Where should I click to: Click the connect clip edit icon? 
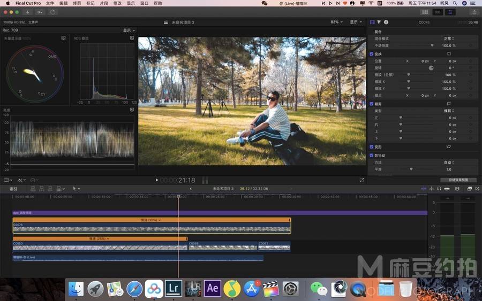click(x=33, y=189)
